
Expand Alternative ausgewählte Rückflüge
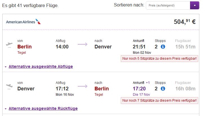43,108
